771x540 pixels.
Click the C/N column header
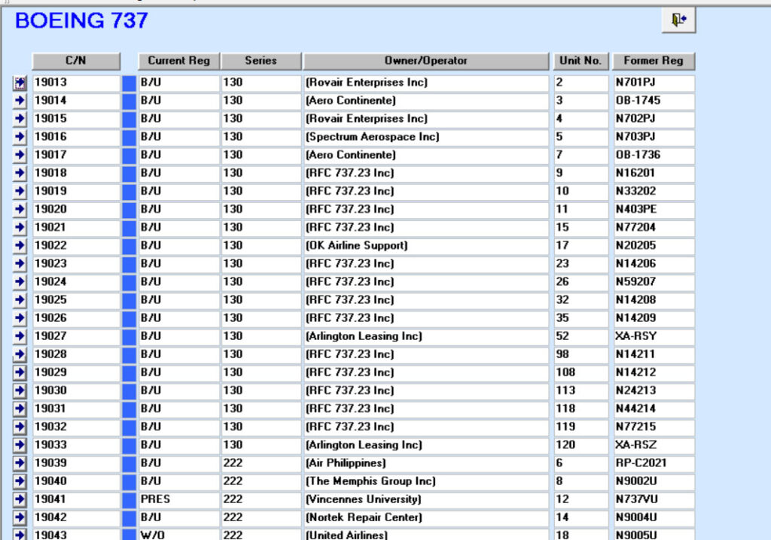coord(76,61)
